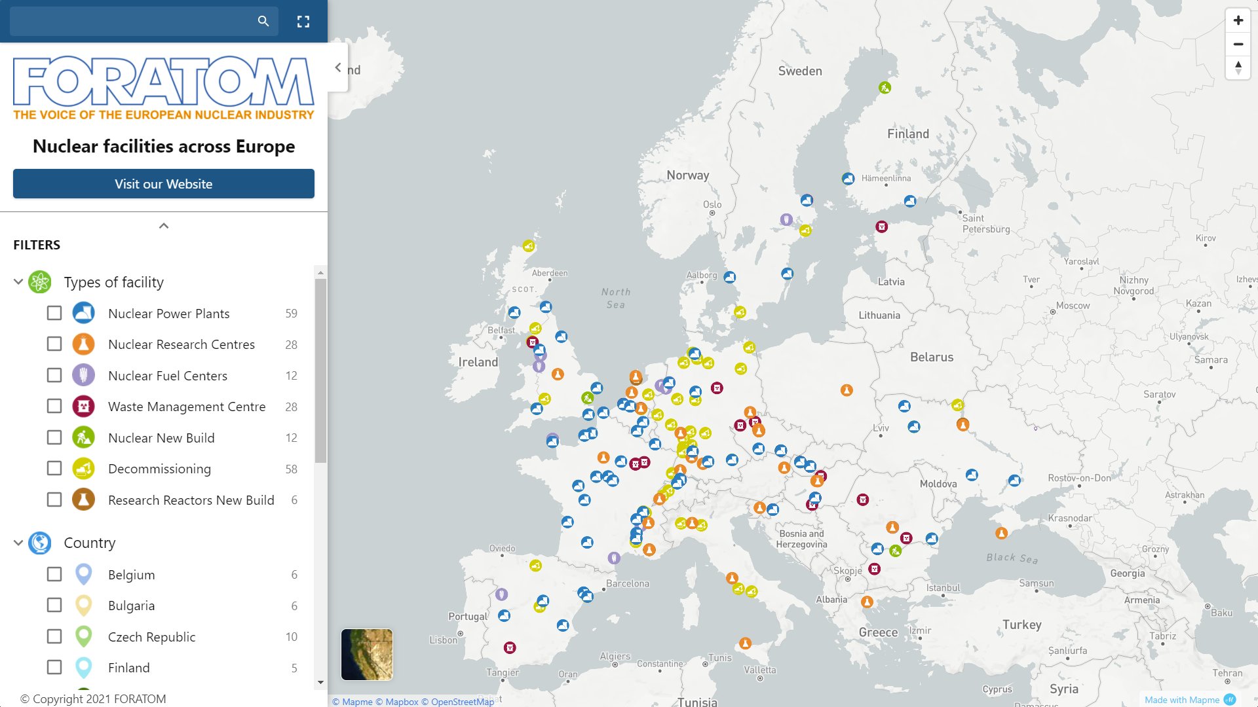Collapse the Country filter section

point(18,543)
